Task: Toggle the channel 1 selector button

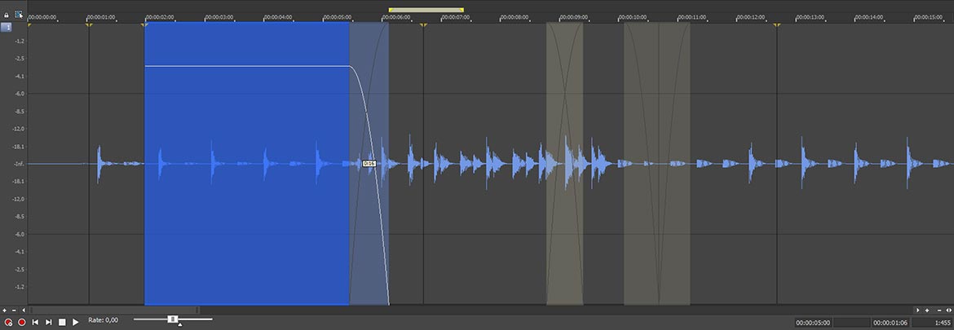Action: point(7,27)
